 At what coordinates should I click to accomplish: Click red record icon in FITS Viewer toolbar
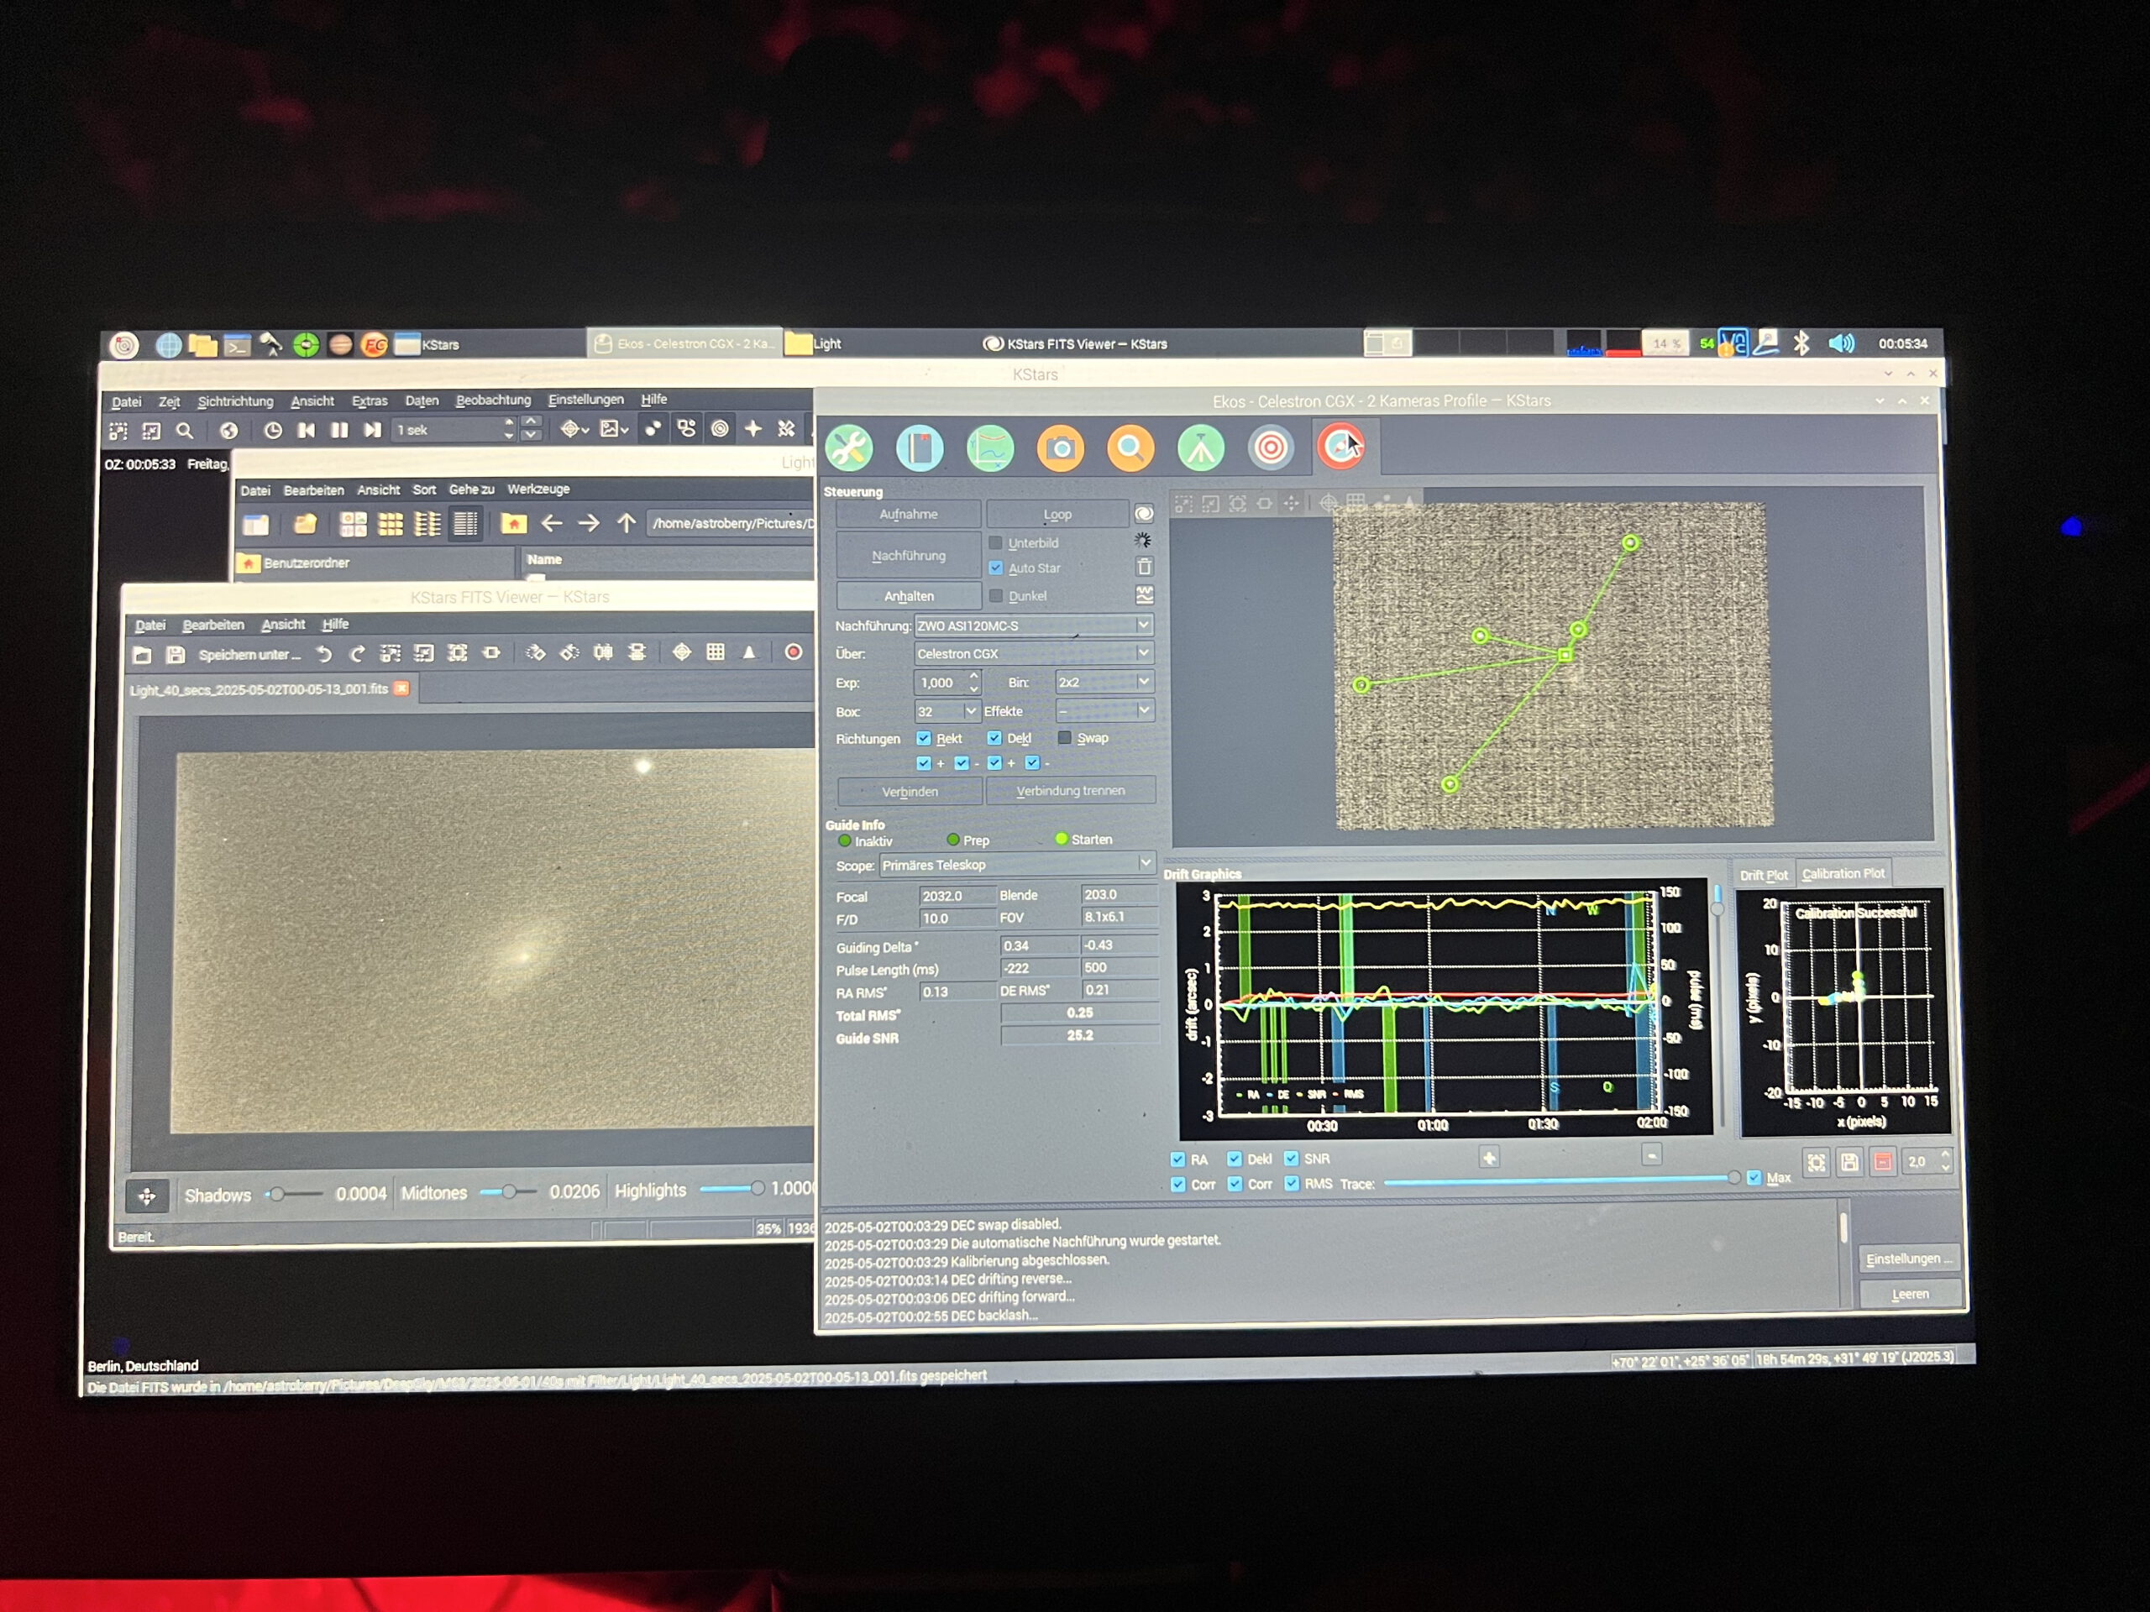point(793,652)
